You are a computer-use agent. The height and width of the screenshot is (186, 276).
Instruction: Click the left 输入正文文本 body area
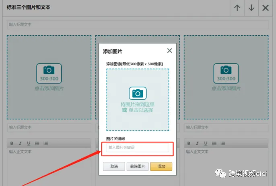coord(49,167)
